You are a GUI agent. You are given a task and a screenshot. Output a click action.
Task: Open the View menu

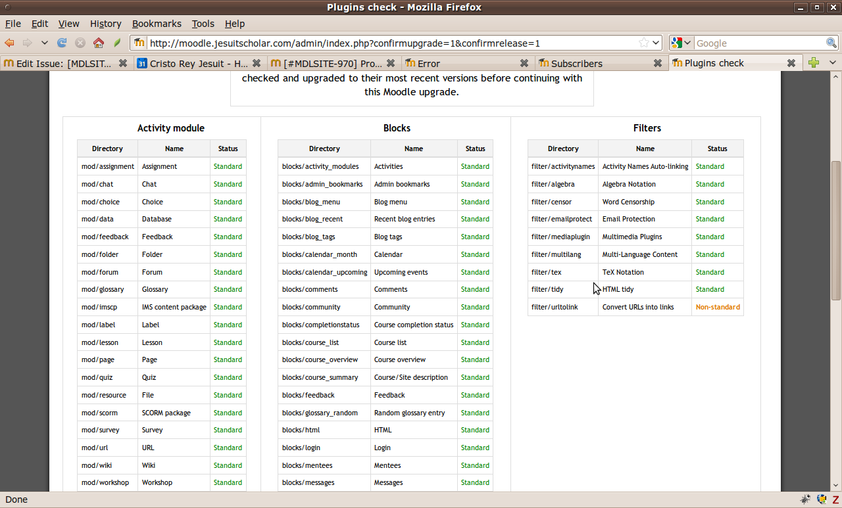69,24
